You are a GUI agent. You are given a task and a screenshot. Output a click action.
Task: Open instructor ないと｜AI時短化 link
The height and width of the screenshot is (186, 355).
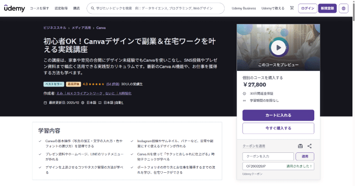pyautogui.click(x=118, y=93)
